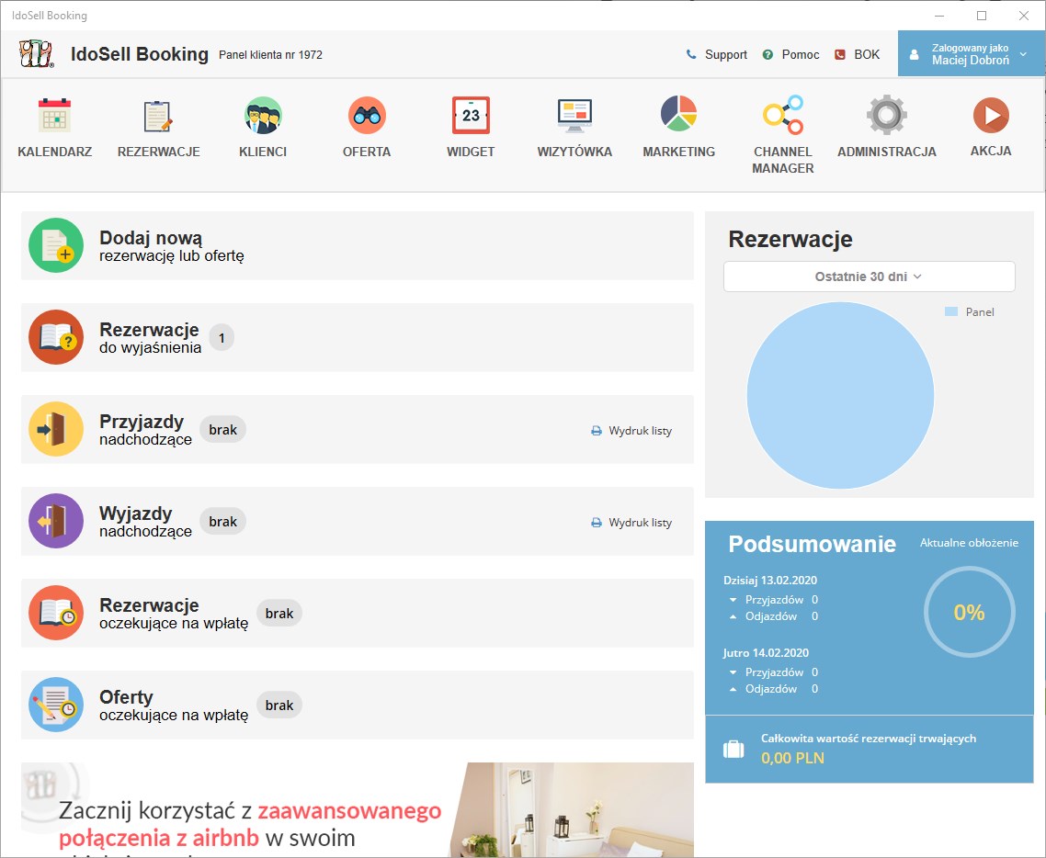Click the Oferty oczekujące na wpłatę icon
The image size is (1046, 858).
(x=56, y=705)
